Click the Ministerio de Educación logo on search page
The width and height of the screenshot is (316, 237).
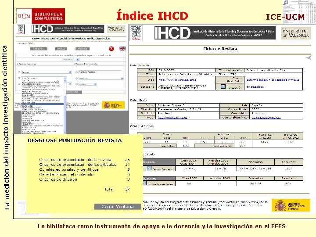coord(113,105)
